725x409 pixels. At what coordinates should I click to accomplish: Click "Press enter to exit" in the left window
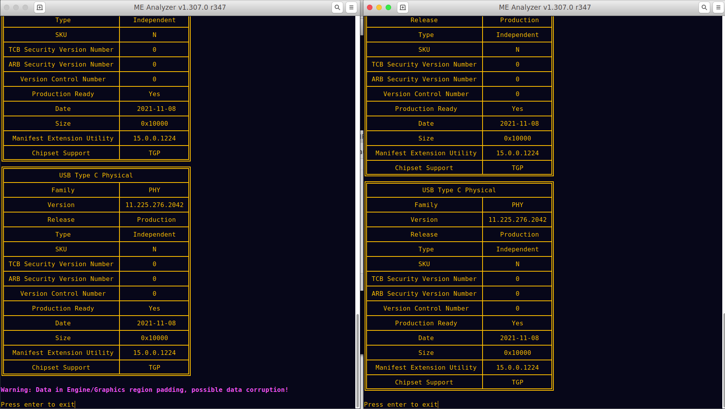tap(38, 404)
